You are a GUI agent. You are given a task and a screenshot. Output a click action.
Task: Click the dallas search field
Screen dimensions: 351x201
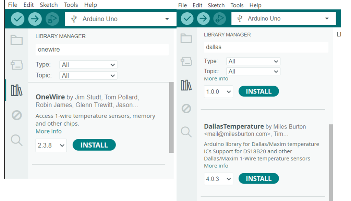[266, 47]
